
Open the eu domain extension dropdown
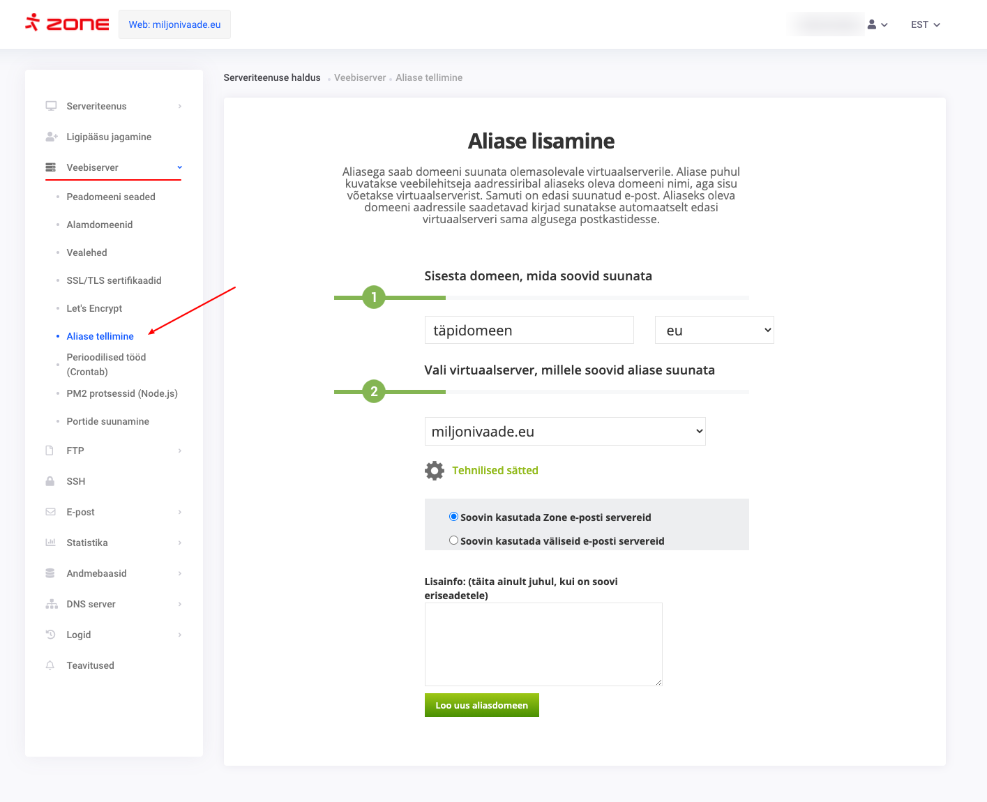tap(714, 331)
